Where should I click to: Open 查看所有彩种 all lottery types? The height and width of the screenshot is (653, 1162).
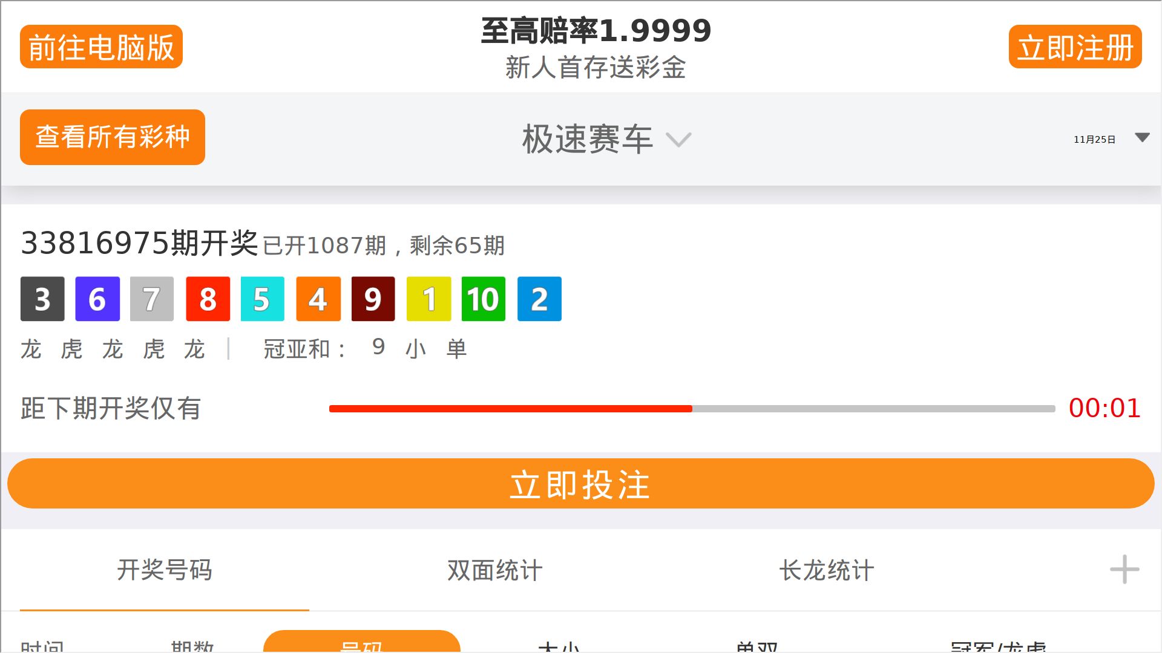(x=113, y=137)
